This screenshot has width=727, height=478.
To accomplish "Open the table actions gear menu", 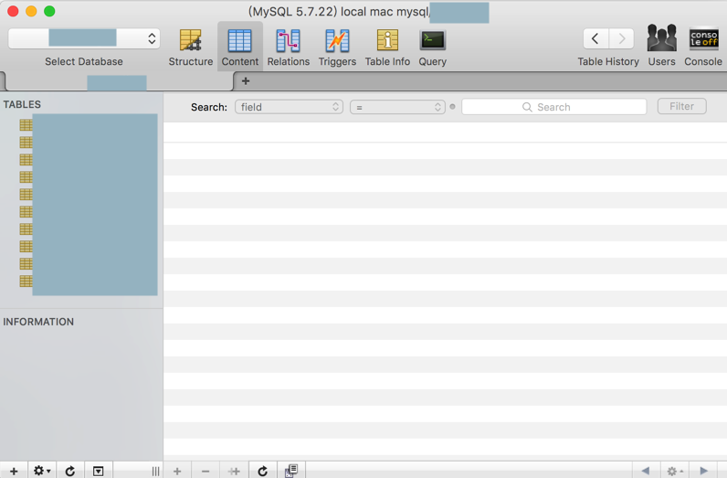I will [x=42, y=471].
